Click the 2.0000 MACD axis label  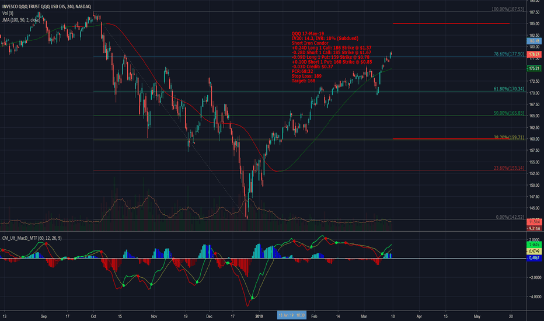534,239
